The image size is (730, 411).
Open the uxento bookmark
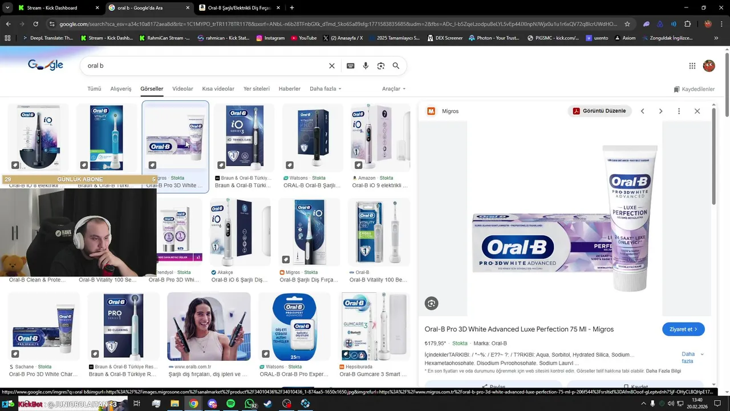coord(596,38)
